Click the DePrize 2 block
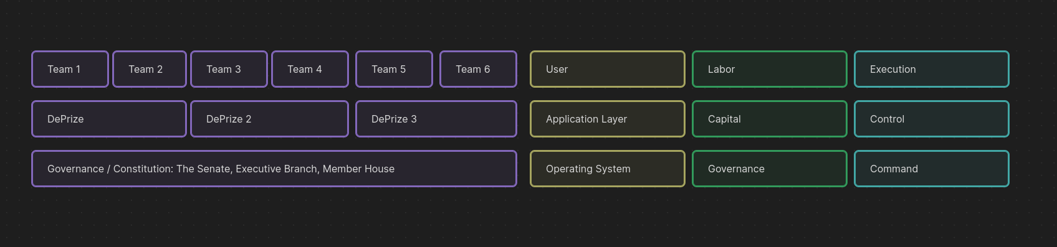The height and width of the screenshot is (247, 1057). click(269, 119)
